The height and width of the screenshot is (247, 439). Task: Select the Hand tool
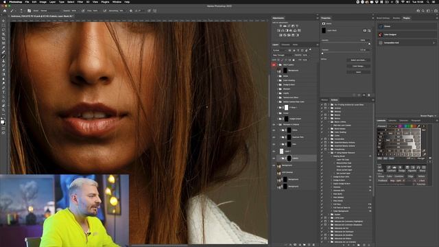pyautogui.click(x=3, y=106)
